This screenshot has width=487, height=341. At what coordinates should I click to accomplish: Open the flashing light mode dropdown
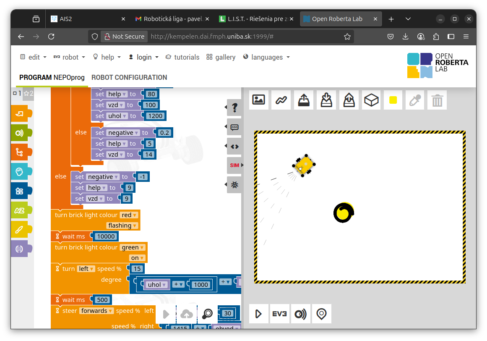click(122, 226)
